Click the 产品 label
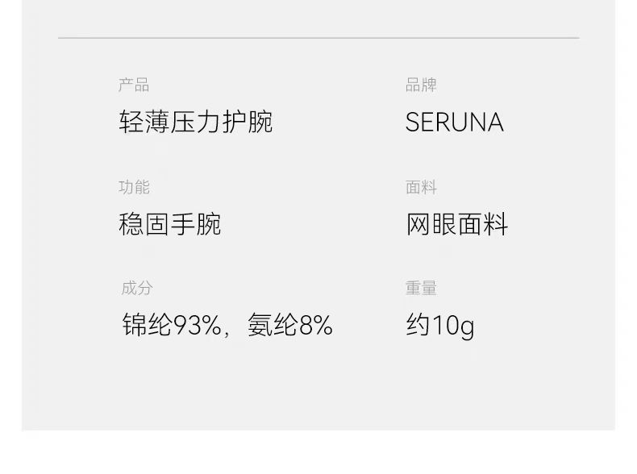 coord(134,85)
